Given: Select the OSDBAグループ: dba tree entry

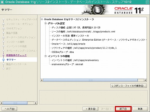Looking at the screenshot, I should tap(63, 52).
